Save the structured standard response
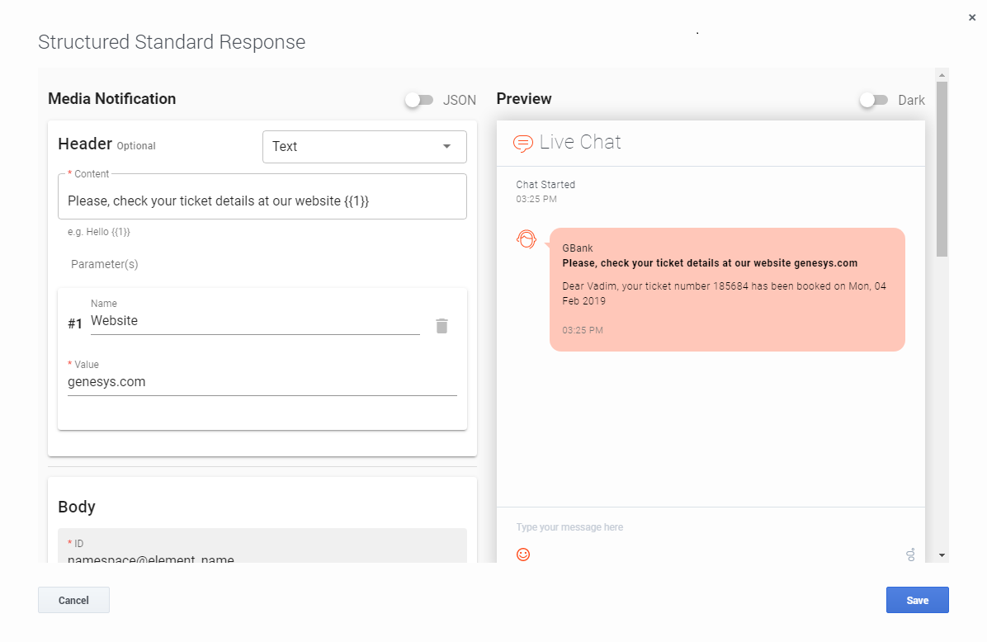 (917, 600)
